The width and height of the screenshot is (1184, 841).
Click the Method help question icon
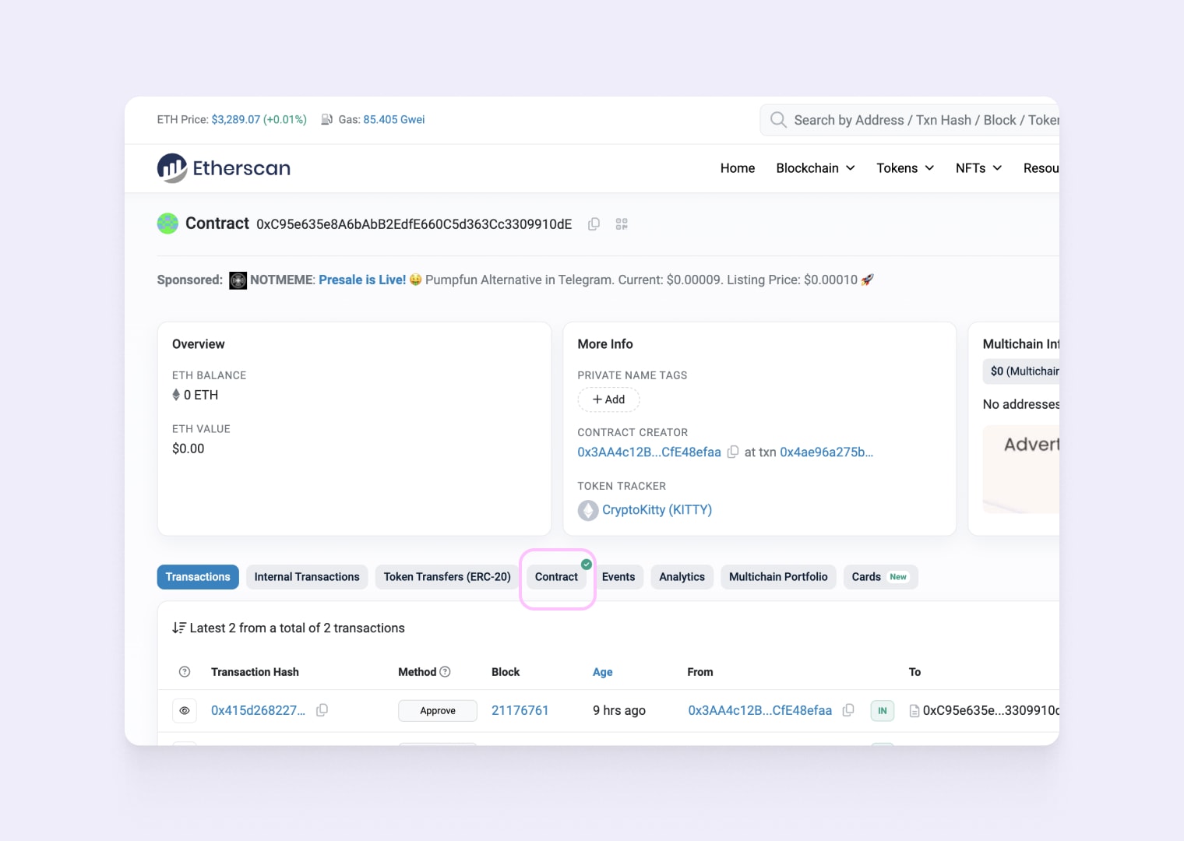tap(446, 672)
